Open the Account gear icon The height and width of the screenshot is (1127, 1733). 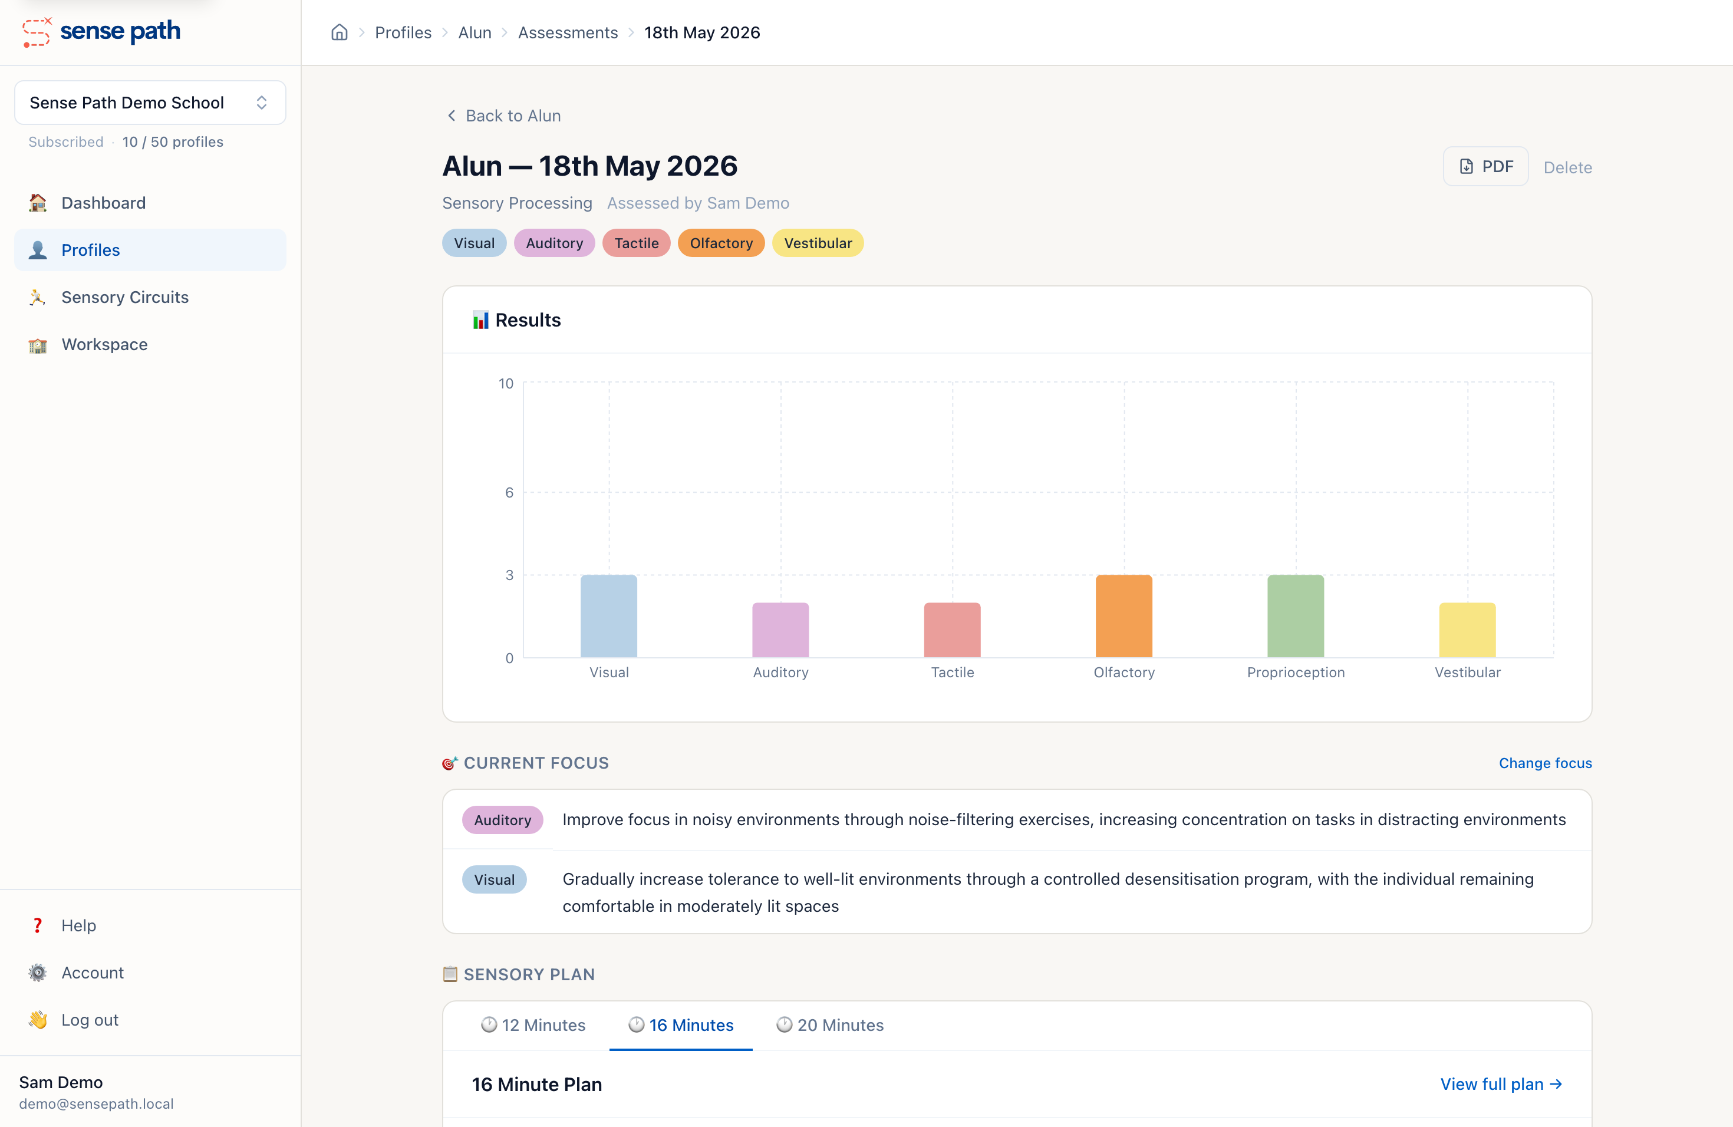tap(38, 973)
